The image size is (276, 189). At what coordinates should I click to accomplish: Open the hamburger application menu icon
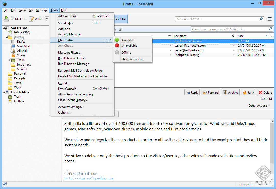tap(270, 19)
